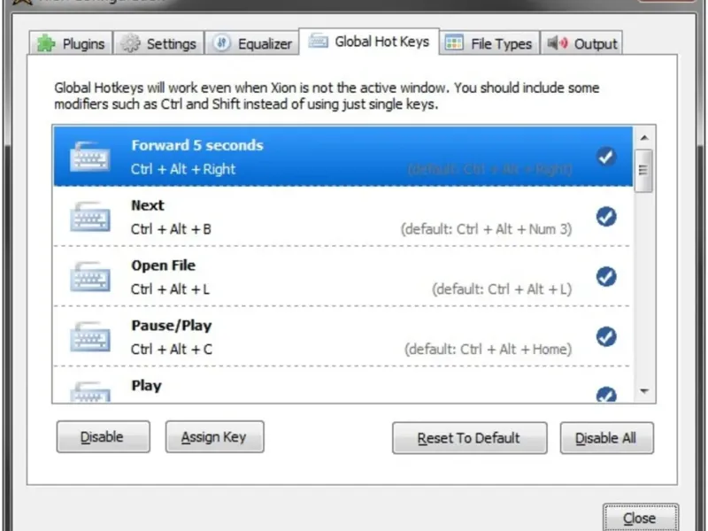Click the Equalizer tab's round icon
The height and width of the screenshot is (531, 708).
222,43
